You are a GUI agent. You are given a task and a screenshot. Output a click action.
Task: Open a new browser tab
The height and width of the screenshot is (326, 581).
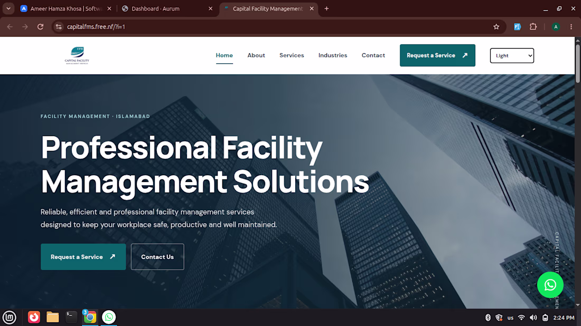pos(326,8)
